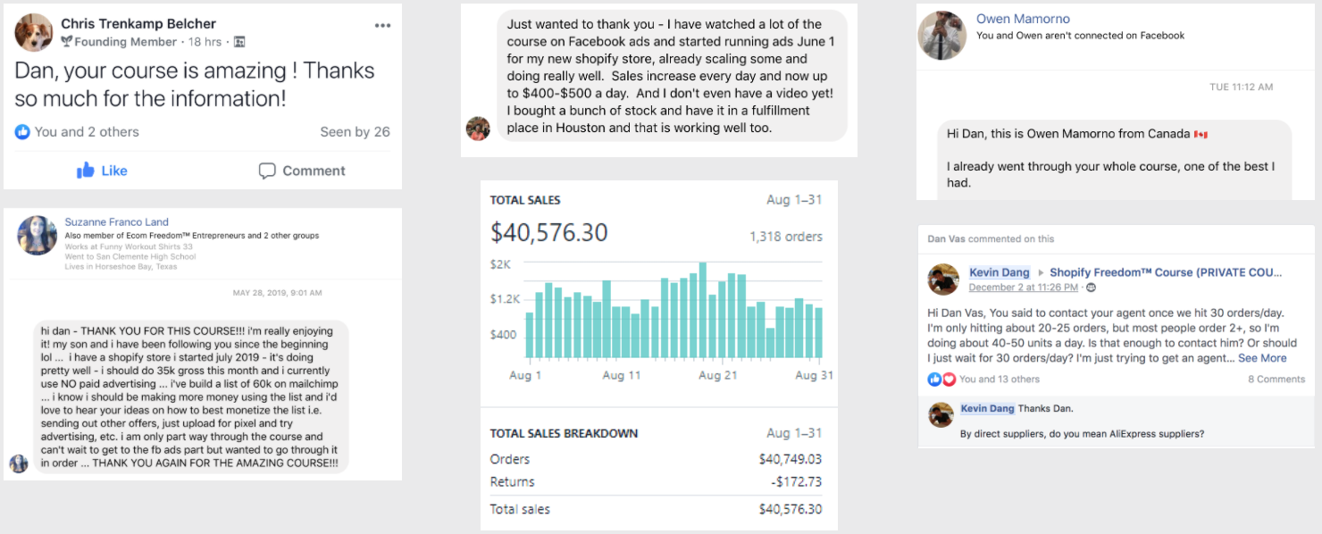
Task: Click the Kevin Dang post author name
Action: click(999, 272)
